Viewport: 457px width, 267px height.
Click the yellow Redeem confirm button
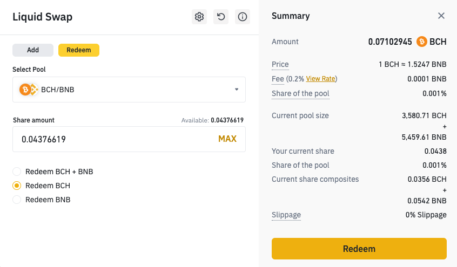[x=359, y=249]
